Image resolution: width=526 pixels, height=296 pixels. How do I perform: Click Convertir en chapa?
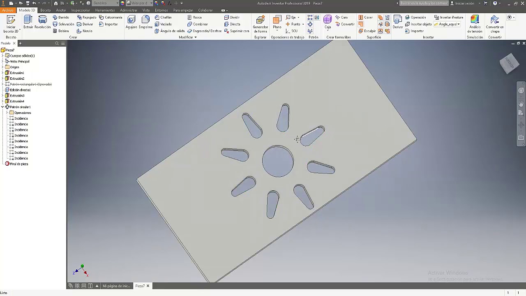(495, 24)
